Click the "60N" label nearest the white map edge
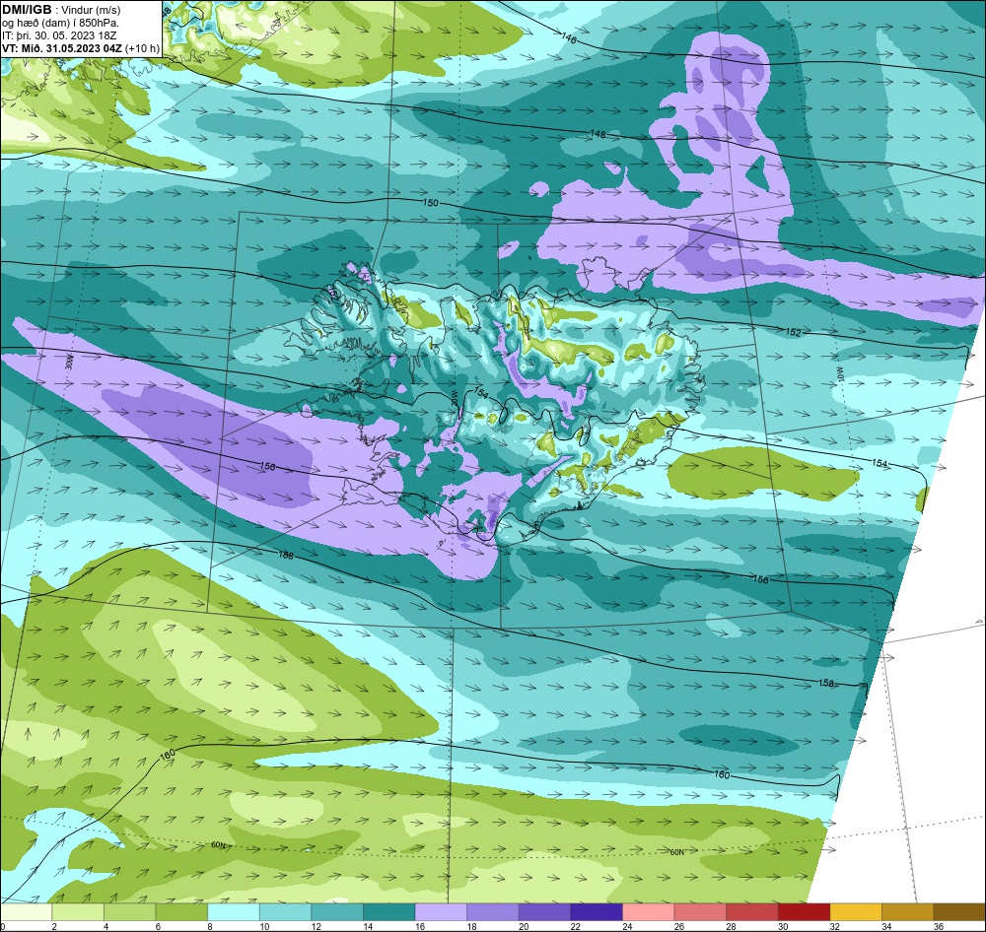 point(676,852)
